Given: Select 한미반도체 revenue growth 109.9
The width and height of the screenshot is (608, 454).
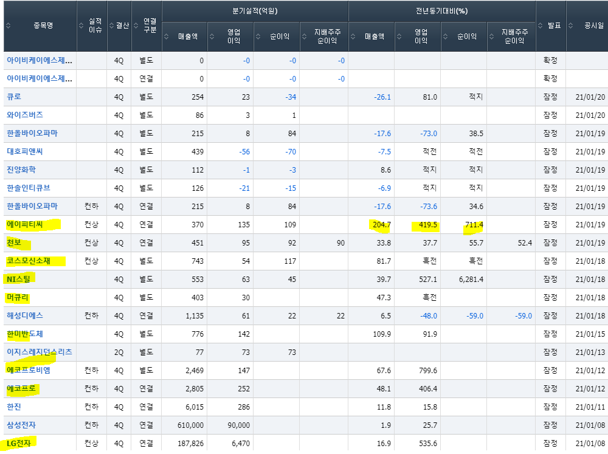Looking at the screenshot, I should tap(382, 334).
